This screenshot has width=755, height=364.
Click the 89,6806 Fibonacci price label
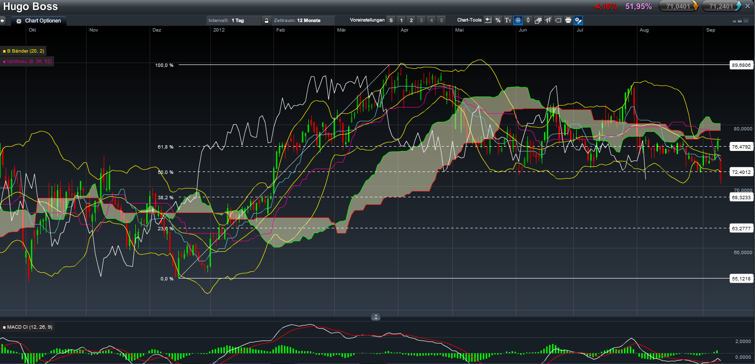pos(741,65)
